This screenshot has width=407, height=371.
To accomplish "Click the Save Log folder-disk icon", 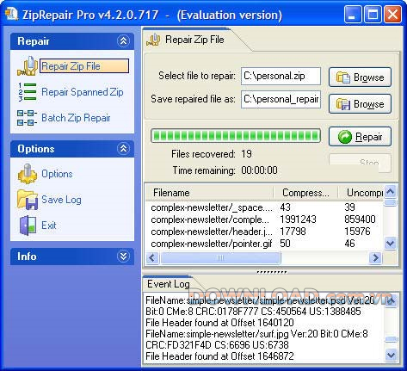I will tap(28, 200).
